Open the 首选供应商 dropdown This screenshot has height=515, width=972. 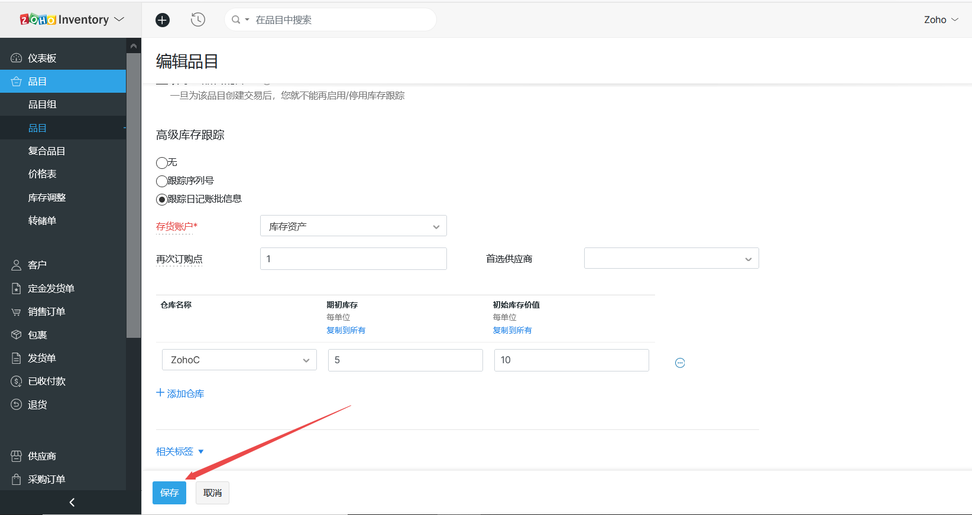(671, 259)
